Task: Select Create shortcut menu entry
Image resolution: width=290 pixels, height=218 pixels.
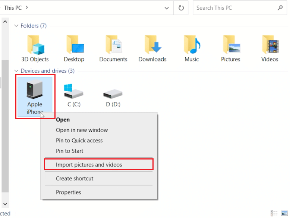Action: point(99,178)
